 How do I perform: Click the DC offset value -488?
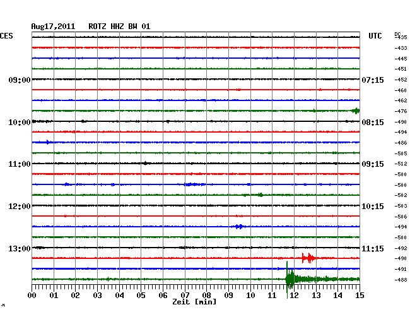pos(401,280)
